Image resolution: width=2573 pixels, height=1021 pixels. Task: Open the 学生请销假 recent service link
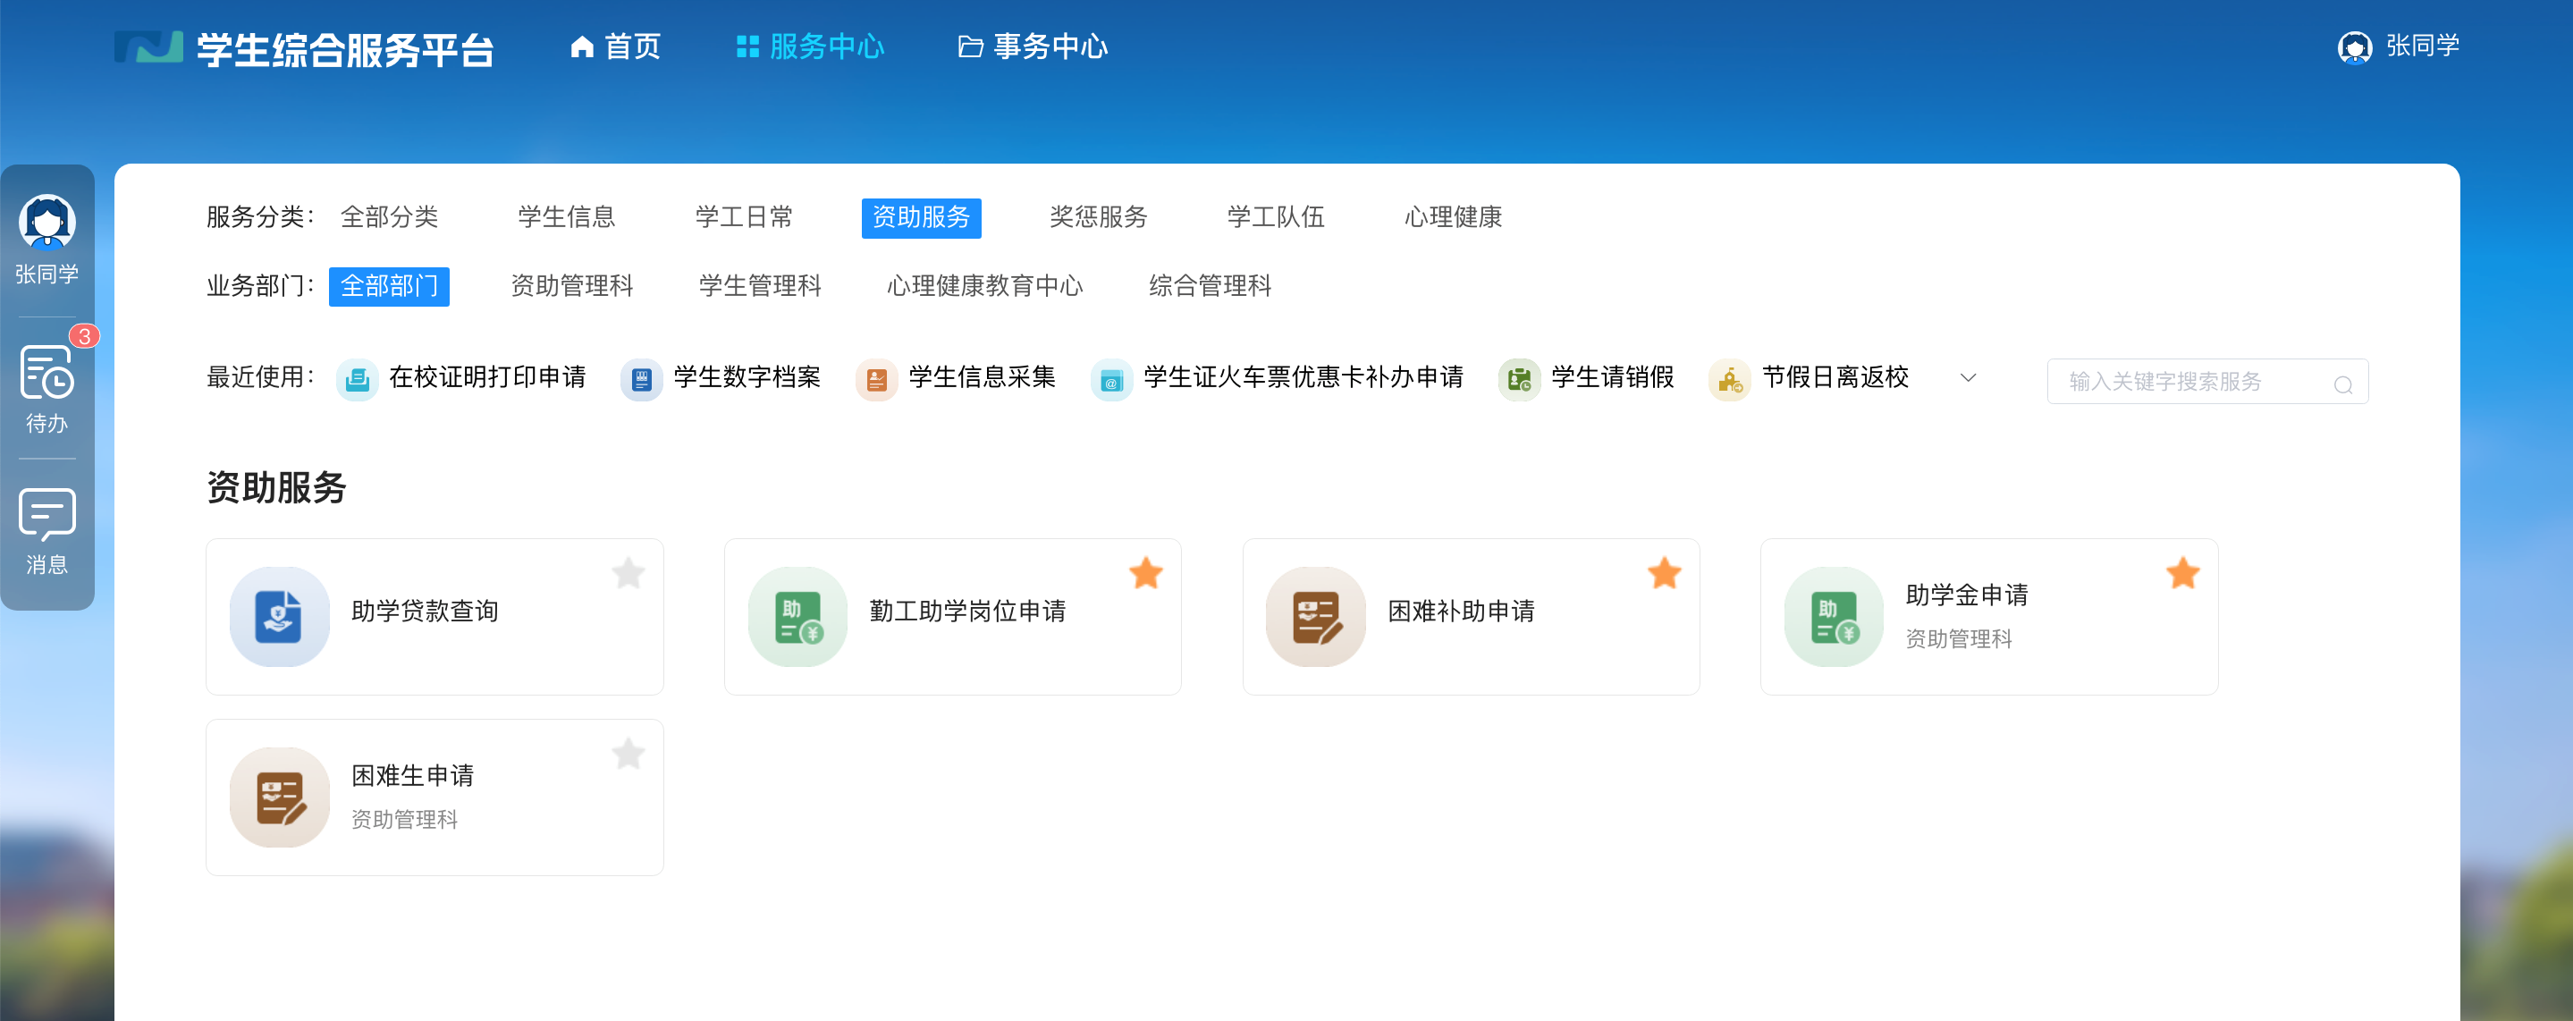1611,377
